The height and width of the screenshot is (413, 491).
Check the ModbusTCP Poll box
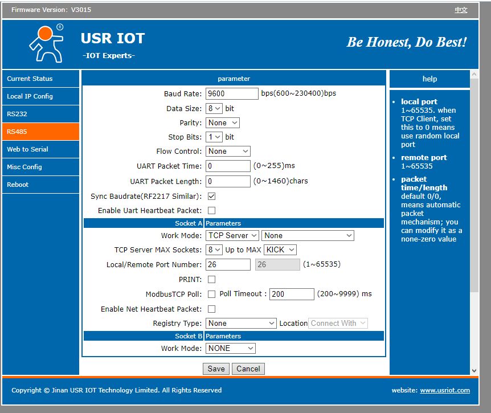(x=212, y=294)
